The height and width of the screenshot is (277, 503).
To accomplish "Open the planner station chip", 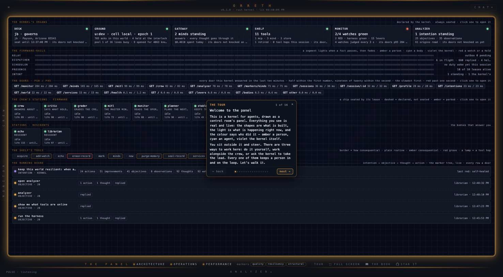I will [x=176, y=112].
